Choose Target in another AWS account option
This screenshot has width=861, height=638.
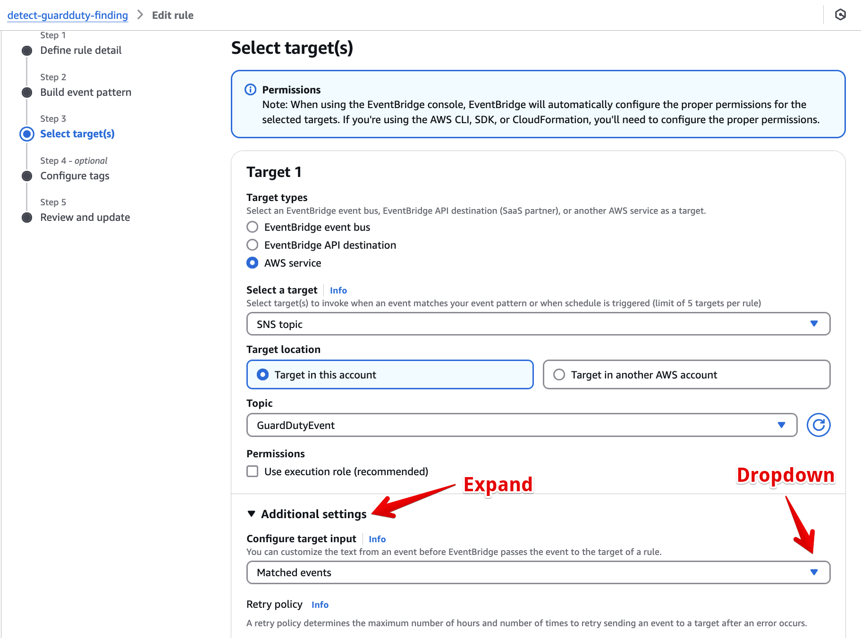pos(686,375)
